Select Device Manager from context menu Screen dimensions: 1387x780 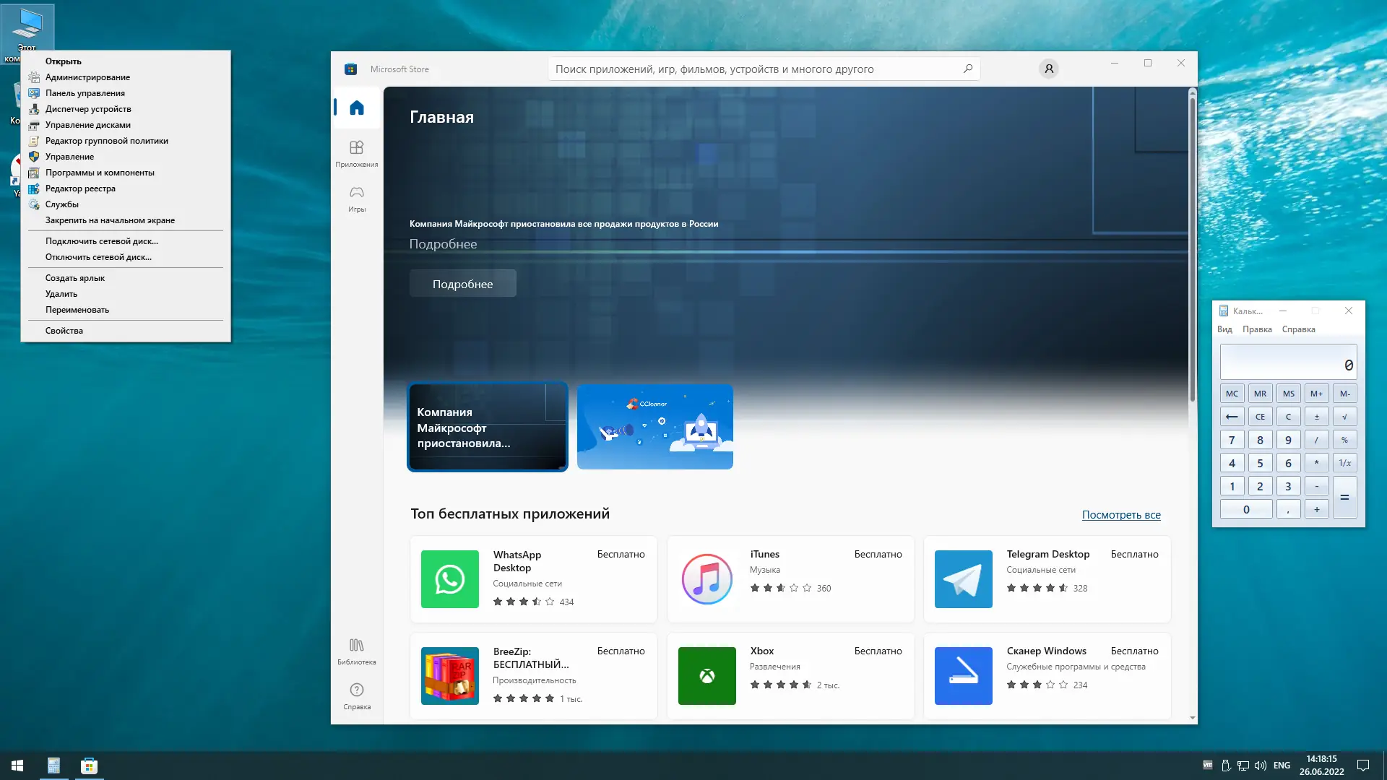point(88,109)
